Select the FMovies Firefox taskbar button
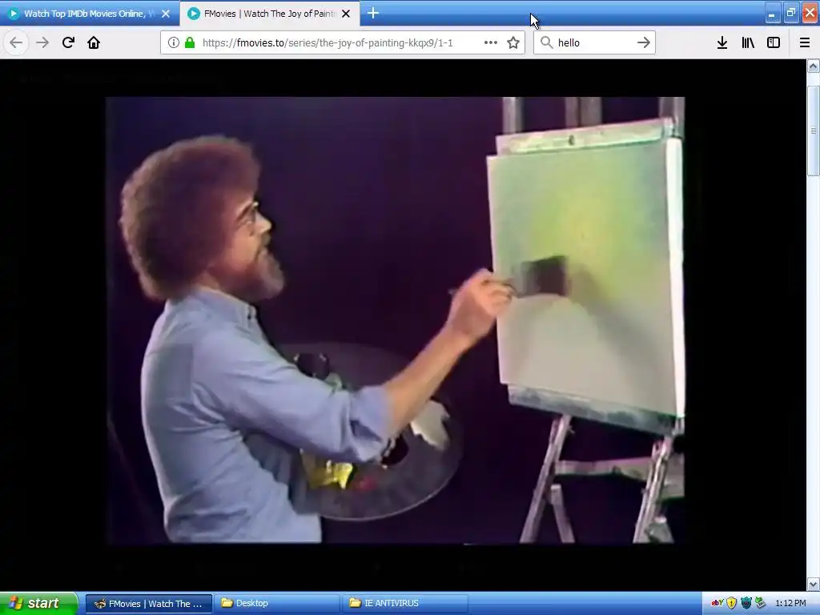Viewport: 820px width, 615px height. [148, 604]
